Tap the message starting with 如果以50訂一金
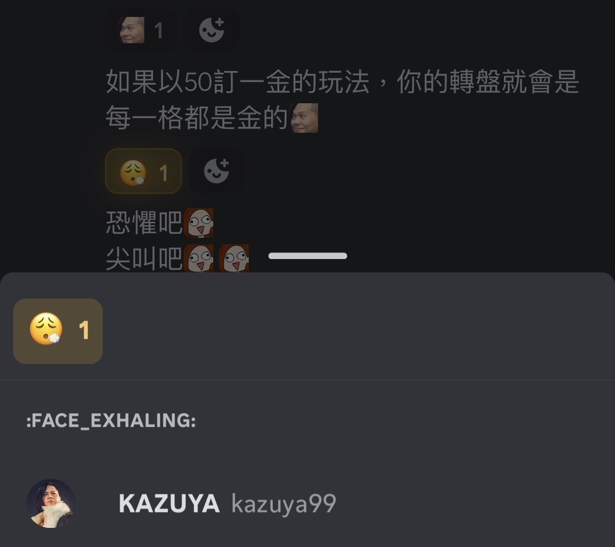The width and height of the screenshot is (615, 547). coord(342,100)
